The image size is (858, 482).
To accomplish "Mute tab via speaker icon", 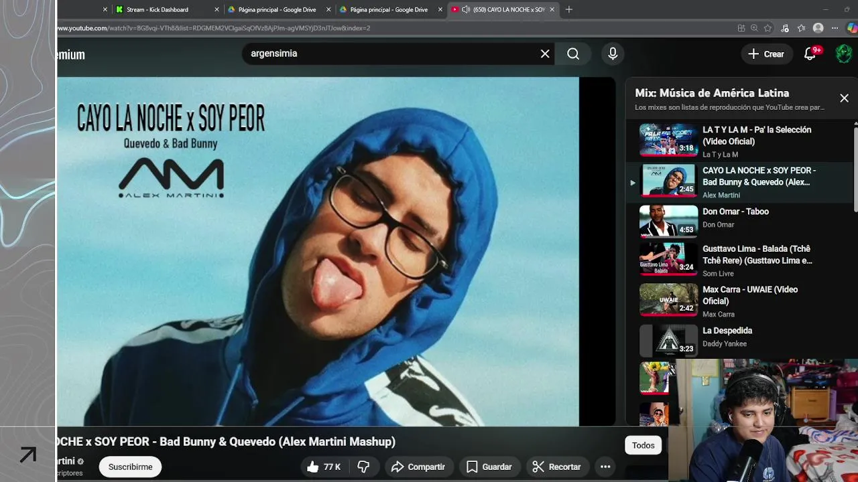I will coord(465,9).
